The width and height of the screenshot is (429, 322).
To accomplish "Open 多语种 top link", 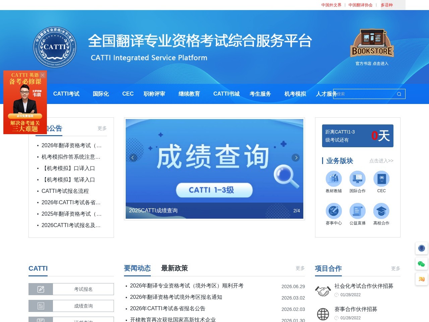I will [387, 5].
